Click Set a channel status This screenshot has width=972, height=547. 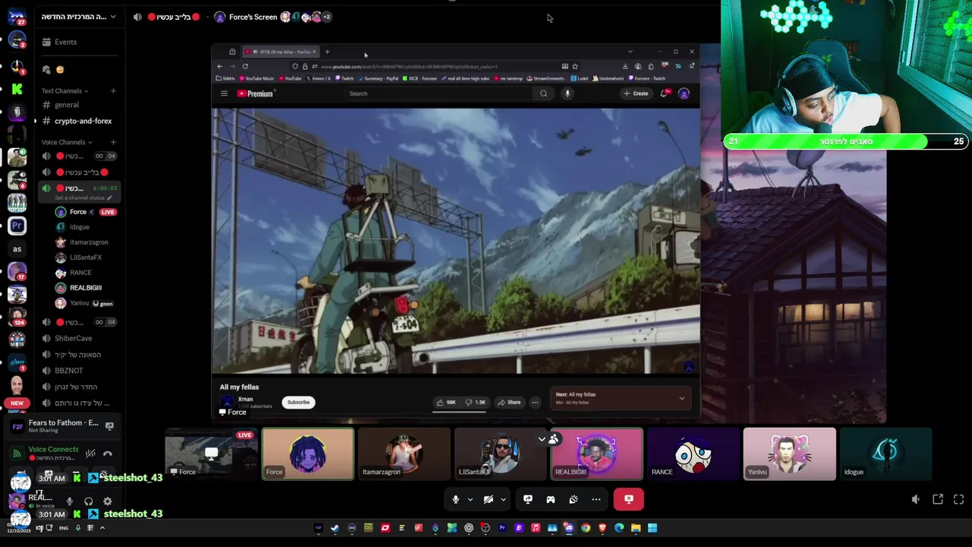pos(83,198)
